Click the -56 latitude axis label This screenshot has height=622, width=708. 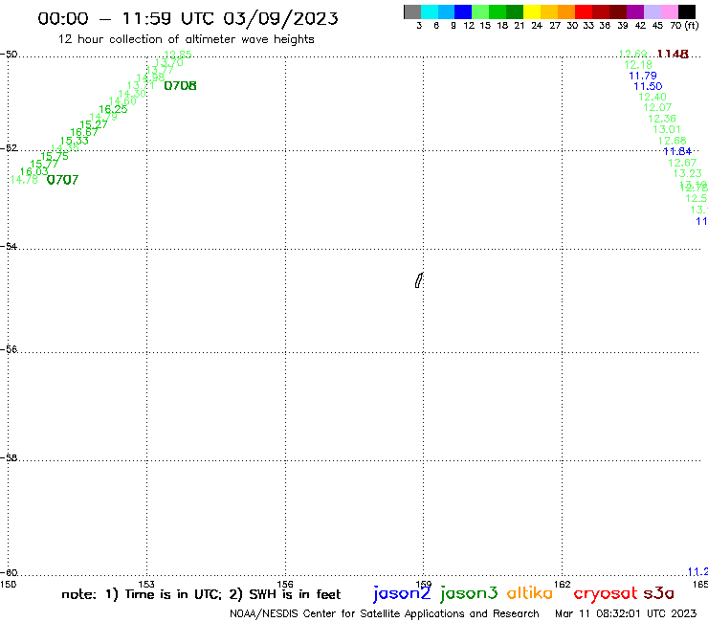click(9, 349)
